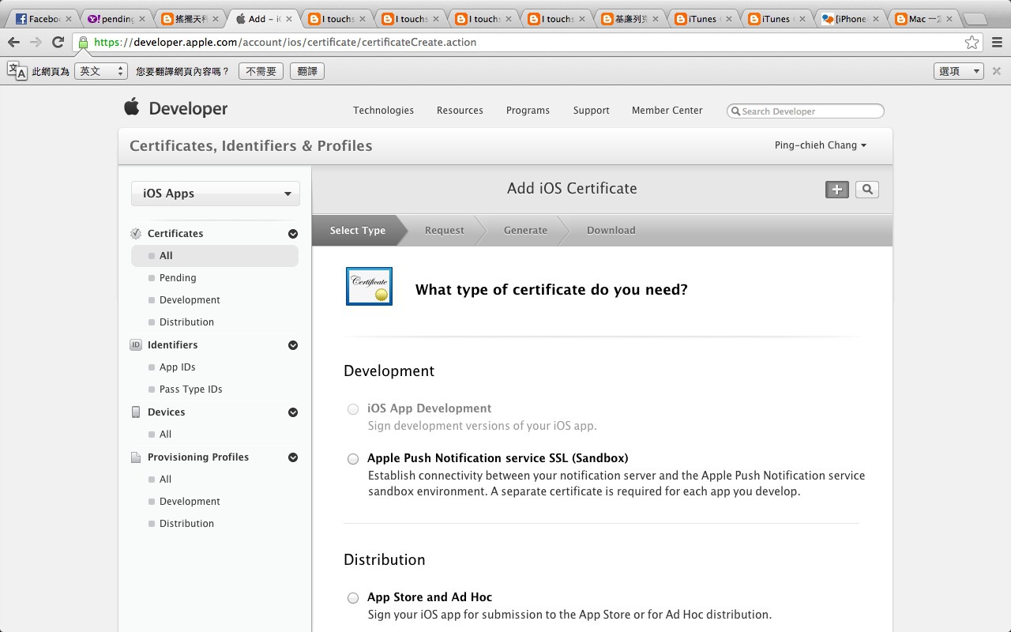Image resolution: width=1011 pixels, height=632 pixels.
Task: Open Ping-chieh Chang account dropdown
Action: point(821,145)
